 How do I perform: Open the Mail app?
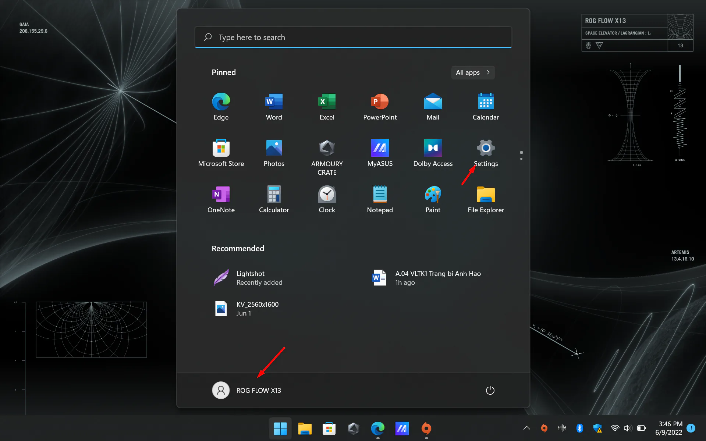click(433, 107)
